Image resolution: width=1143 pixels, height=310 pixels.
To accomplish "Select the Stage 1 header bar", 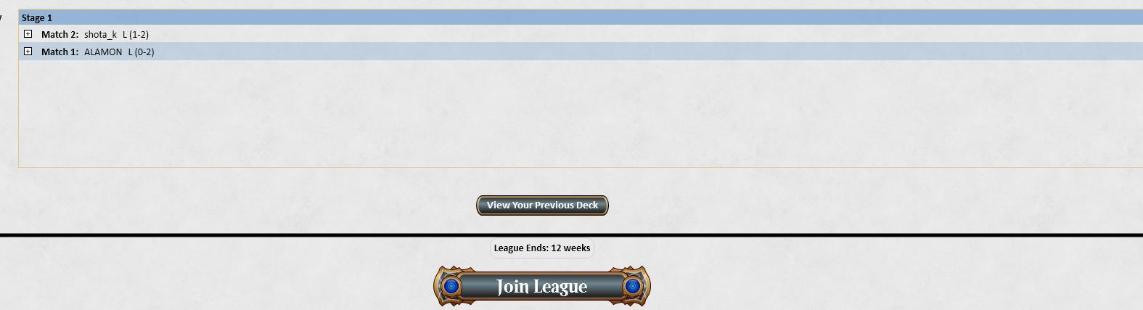I will tap(581, 17).
